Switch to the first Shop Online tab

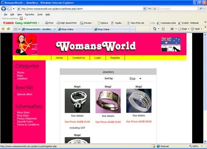coord(75,29)
